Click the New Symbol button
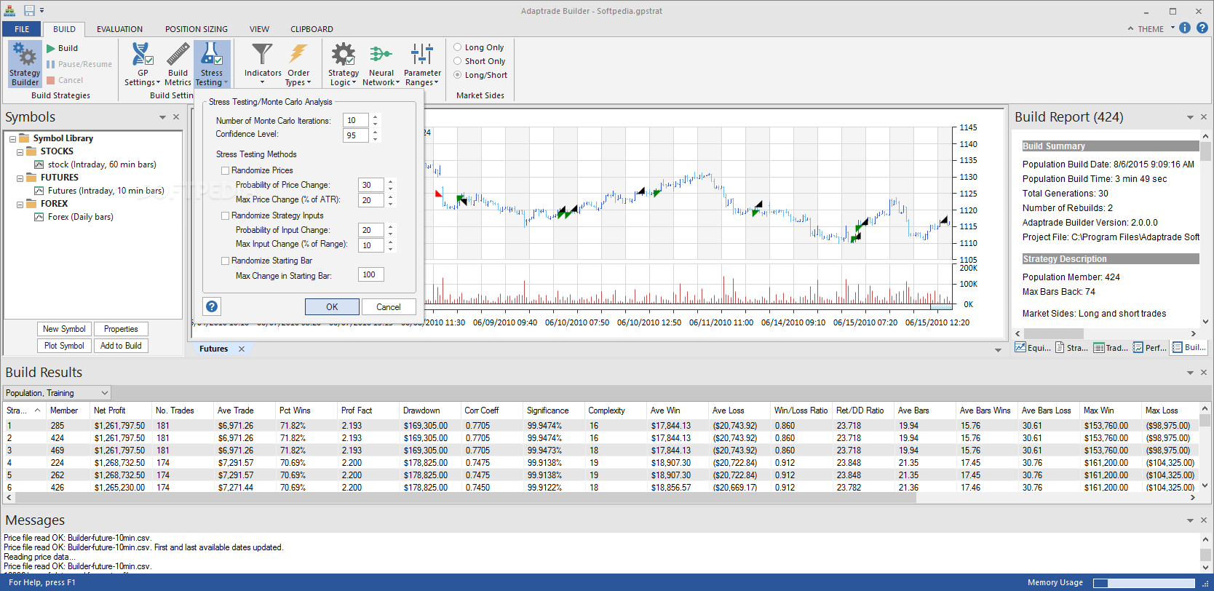1214x591 pixels. coord(64,329)
